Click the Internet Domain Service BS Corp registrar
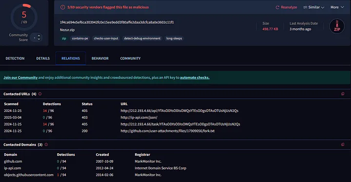Screen dimensions: 351x182 click(160, 168)
